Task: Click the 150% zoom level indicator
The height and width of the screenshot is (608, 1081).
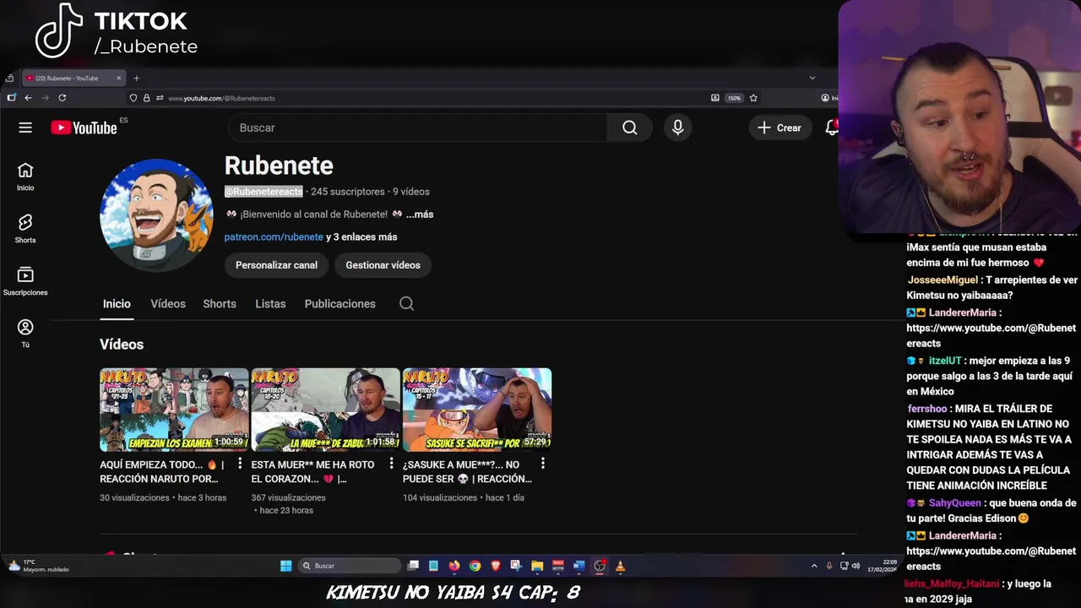Action: click(x=734, y=98)
